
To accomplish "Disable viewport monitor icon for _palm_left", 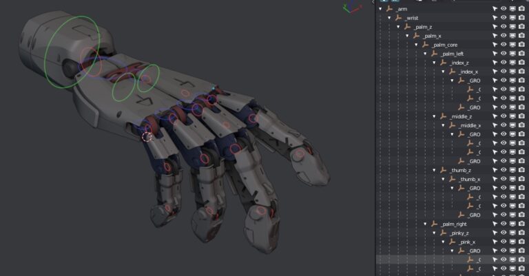I will click(x=512, y=54).
